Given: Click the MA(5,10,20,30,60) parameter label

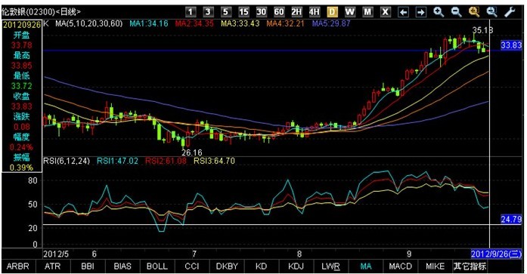Looking at the screenshot, I should point(89,23).
